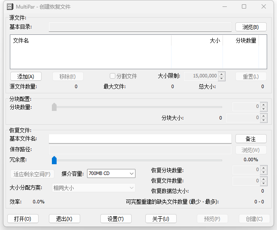
Task: Click the 冗余度 redundancy slider thumb
Action: 54,160
